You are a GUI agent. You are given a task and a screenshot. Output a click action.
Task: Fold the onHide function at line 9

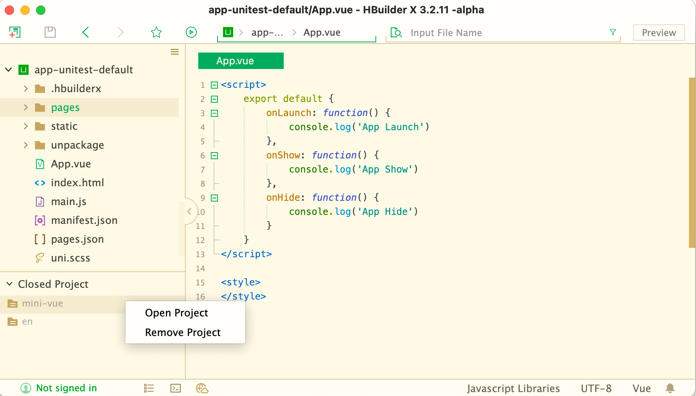click(214, 198)
